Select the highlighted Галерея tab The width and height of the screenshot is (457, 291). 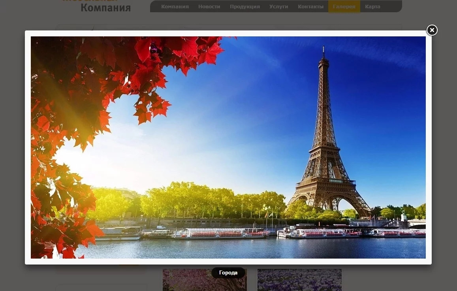point(344,7)
